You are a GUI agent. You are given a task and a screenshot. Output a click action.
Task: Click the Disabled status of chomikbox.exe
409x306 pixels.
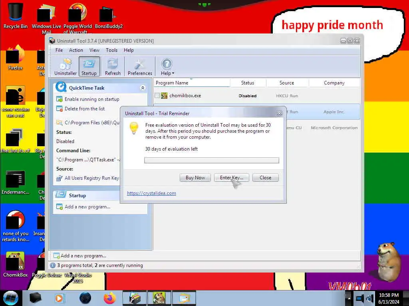pos(248,96)
